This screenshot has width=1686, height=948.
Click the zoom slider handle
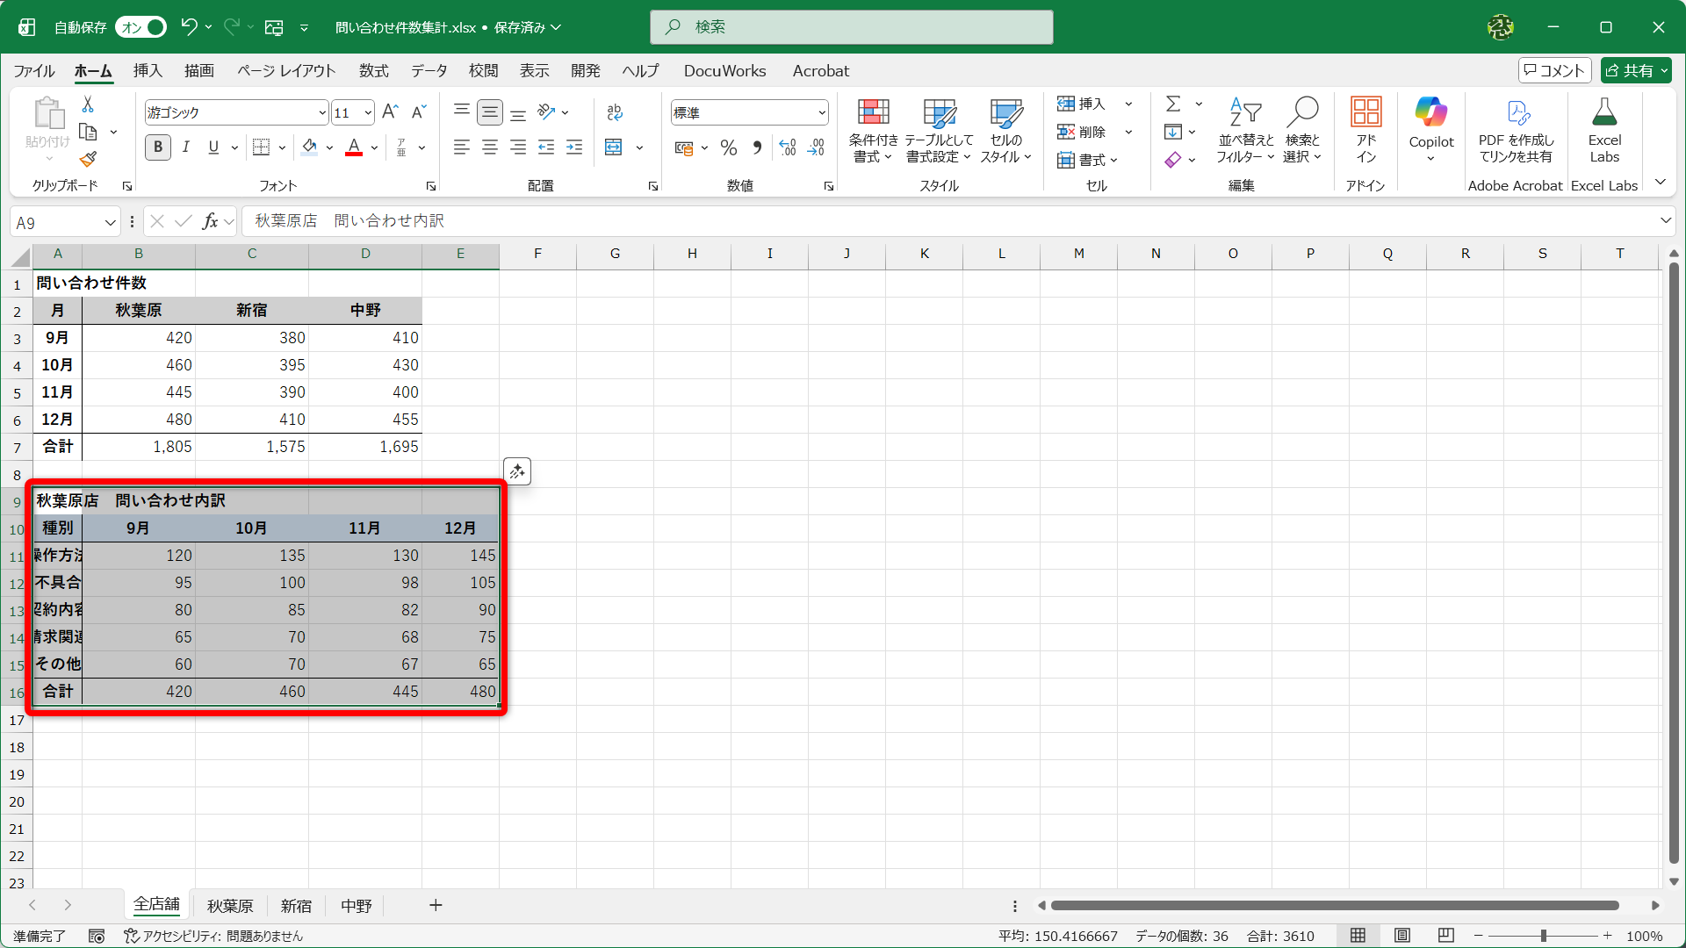pyautogui.click(x=1543, y=936)
